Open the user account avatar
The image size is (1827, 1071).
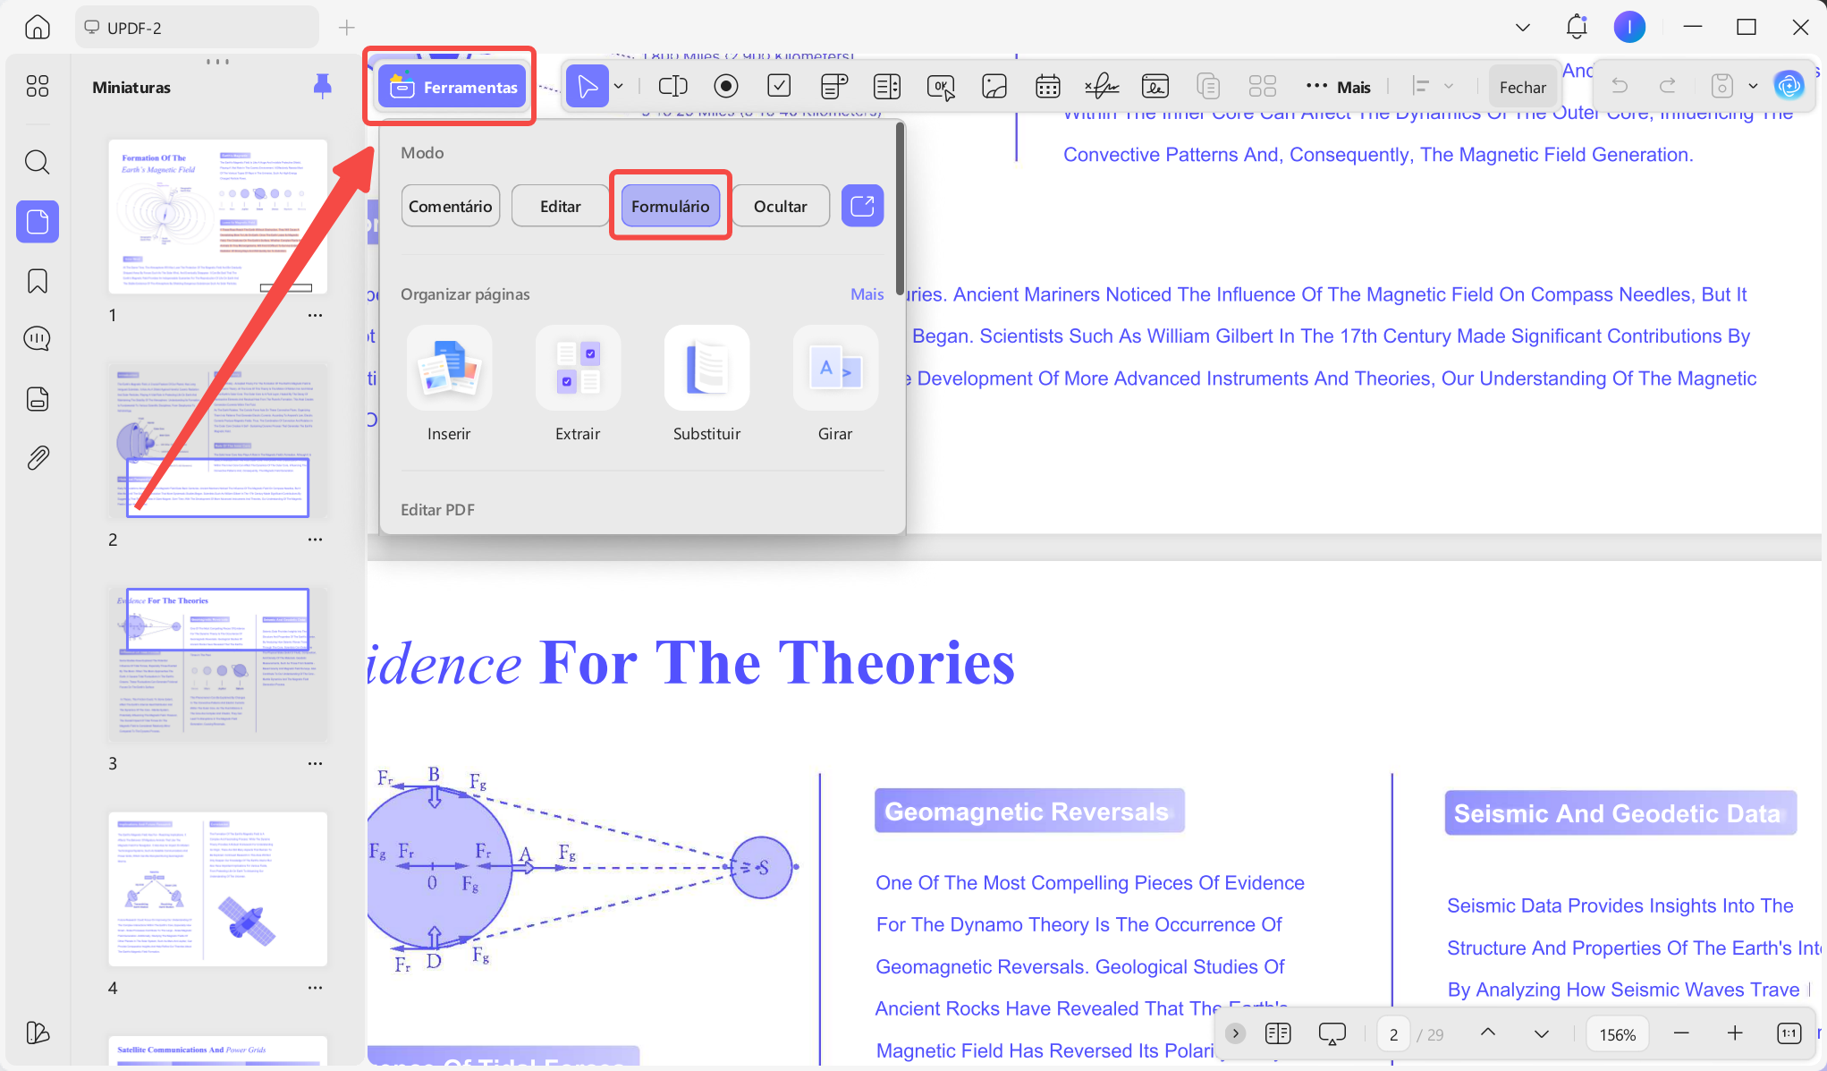pyautogui.click(x=1629, y=27)
